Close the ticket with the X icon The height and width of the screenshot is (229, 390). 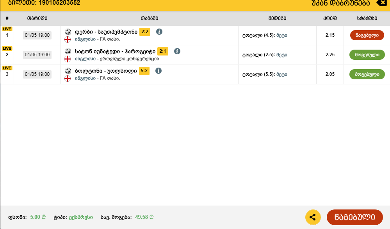(382, 3)
